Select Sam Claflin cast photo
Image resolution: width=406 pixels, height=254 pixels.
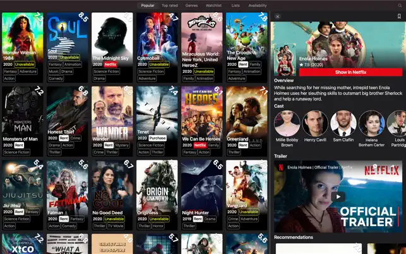[x=343, y=123]
